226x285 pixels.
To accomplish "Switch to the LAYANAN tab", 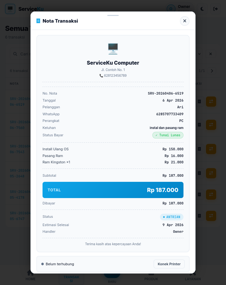I will click(193, 275).
